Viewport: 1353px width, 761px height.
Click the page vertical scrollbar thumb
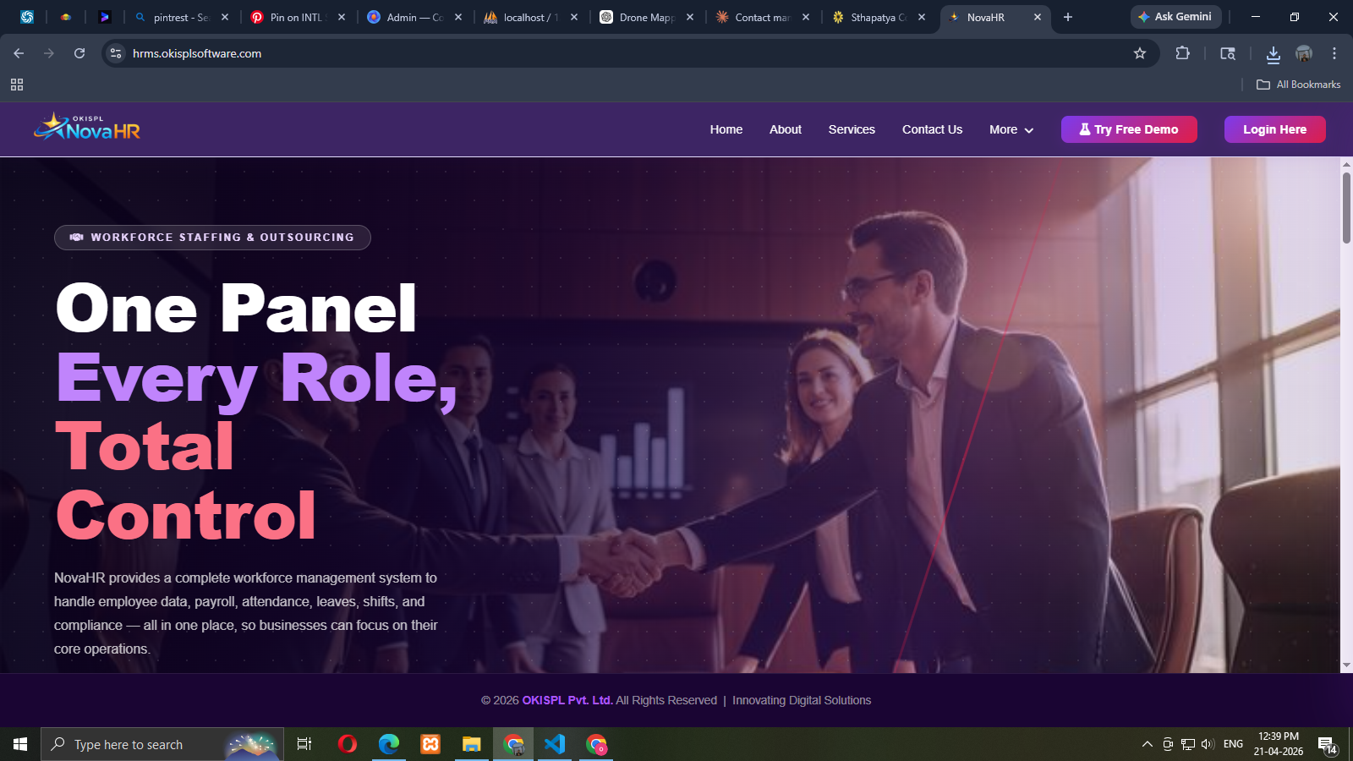pos(1346,208)
